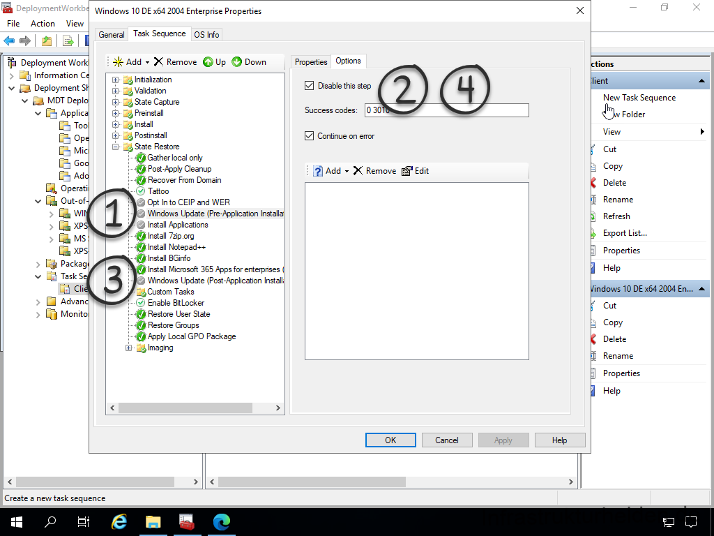Screen dimensions: 714x536
Task: Expand the Postinstall group
Action: point(115,135)
